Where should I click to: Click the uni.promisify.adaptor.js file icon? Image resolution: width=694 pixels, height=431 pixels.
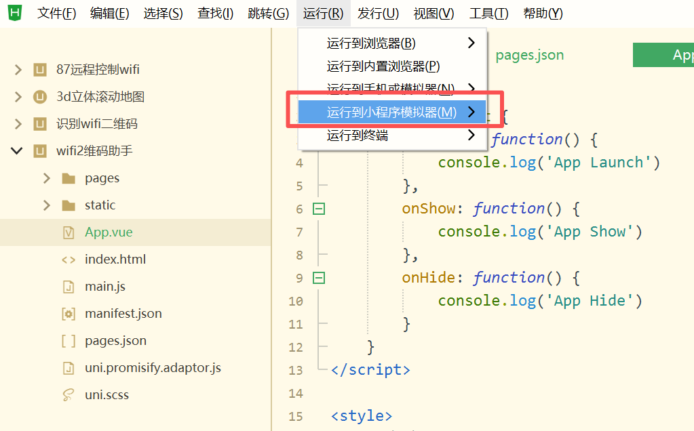click(69, 368)
